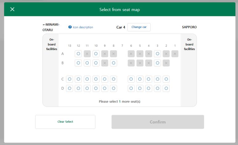Choose seat 2C
Image resolution: width=238 pixels, height=145 pixels.
166,79
